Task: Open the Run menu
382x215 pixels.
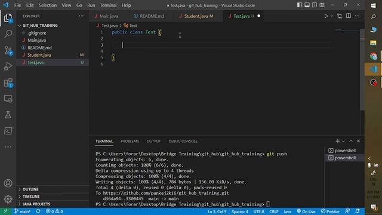Action: click(91, 5)
